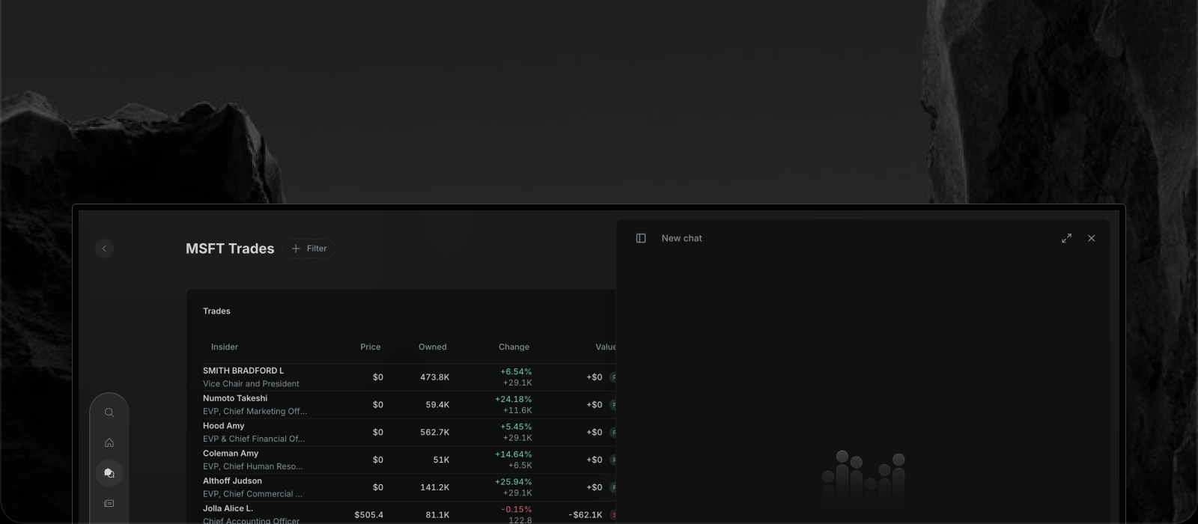This screenshot has height=524, width=1198.
Task: Expand the New chat panel to fullscreen
Action: point(1066,238)
